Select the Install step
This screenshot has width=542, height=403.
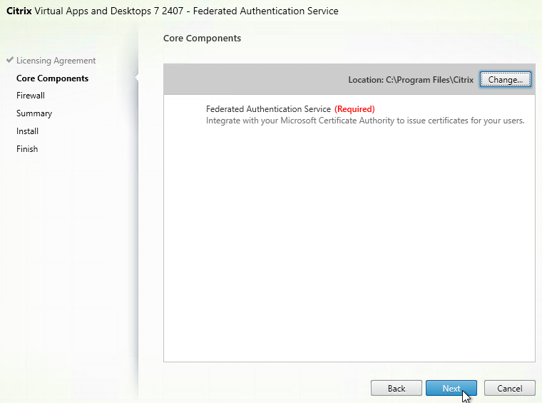click(28, 131)
